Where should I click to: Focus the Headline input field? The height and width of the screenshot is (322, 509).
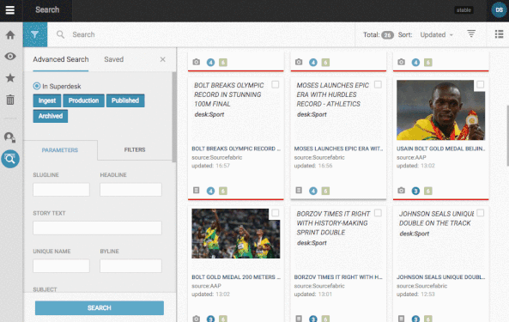pos(130,190)
